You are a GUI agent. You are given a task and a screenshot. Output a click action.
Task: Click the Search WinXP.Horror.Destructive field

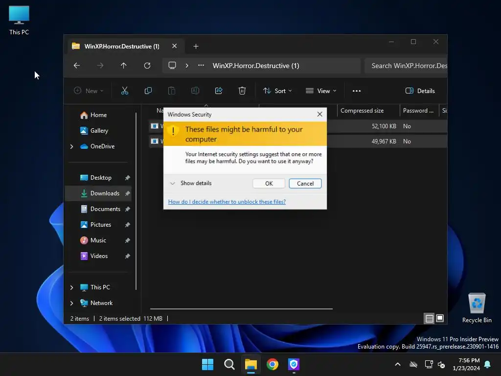coord(406,66)
